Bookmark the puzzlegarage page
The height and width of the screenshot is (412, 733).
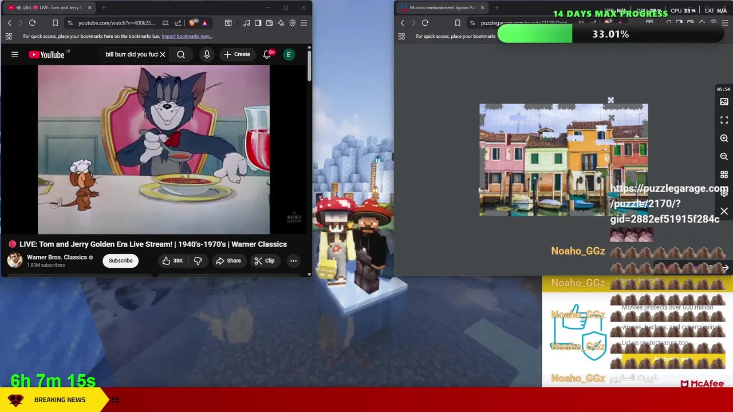(458, 23)
